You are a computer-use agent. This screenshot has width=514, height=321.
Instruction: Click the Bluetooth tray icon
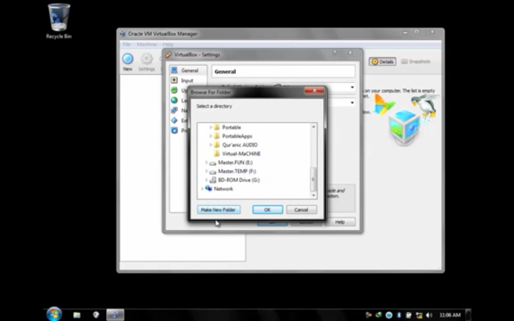399,315
